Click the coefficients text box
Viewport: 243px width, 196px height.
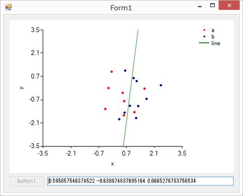[x=140, y=181]
